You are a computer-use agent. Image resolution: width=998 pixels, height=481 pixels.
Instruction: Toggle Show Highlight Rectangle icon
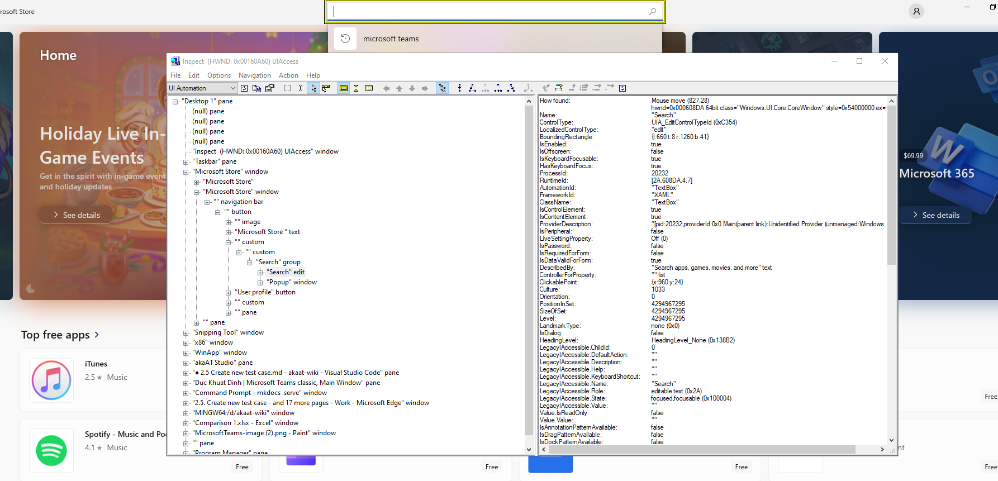[344, 88]
